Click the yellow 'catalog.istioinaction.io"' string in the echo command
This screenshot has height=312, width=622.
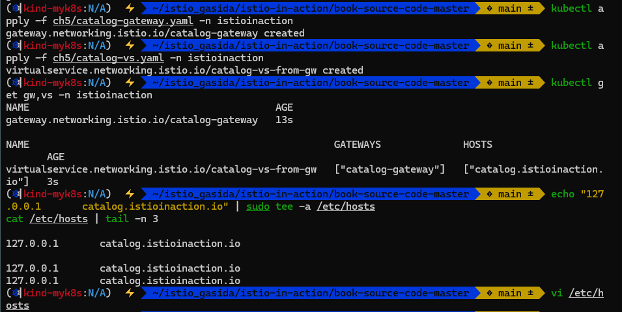[x=155, y=206]
